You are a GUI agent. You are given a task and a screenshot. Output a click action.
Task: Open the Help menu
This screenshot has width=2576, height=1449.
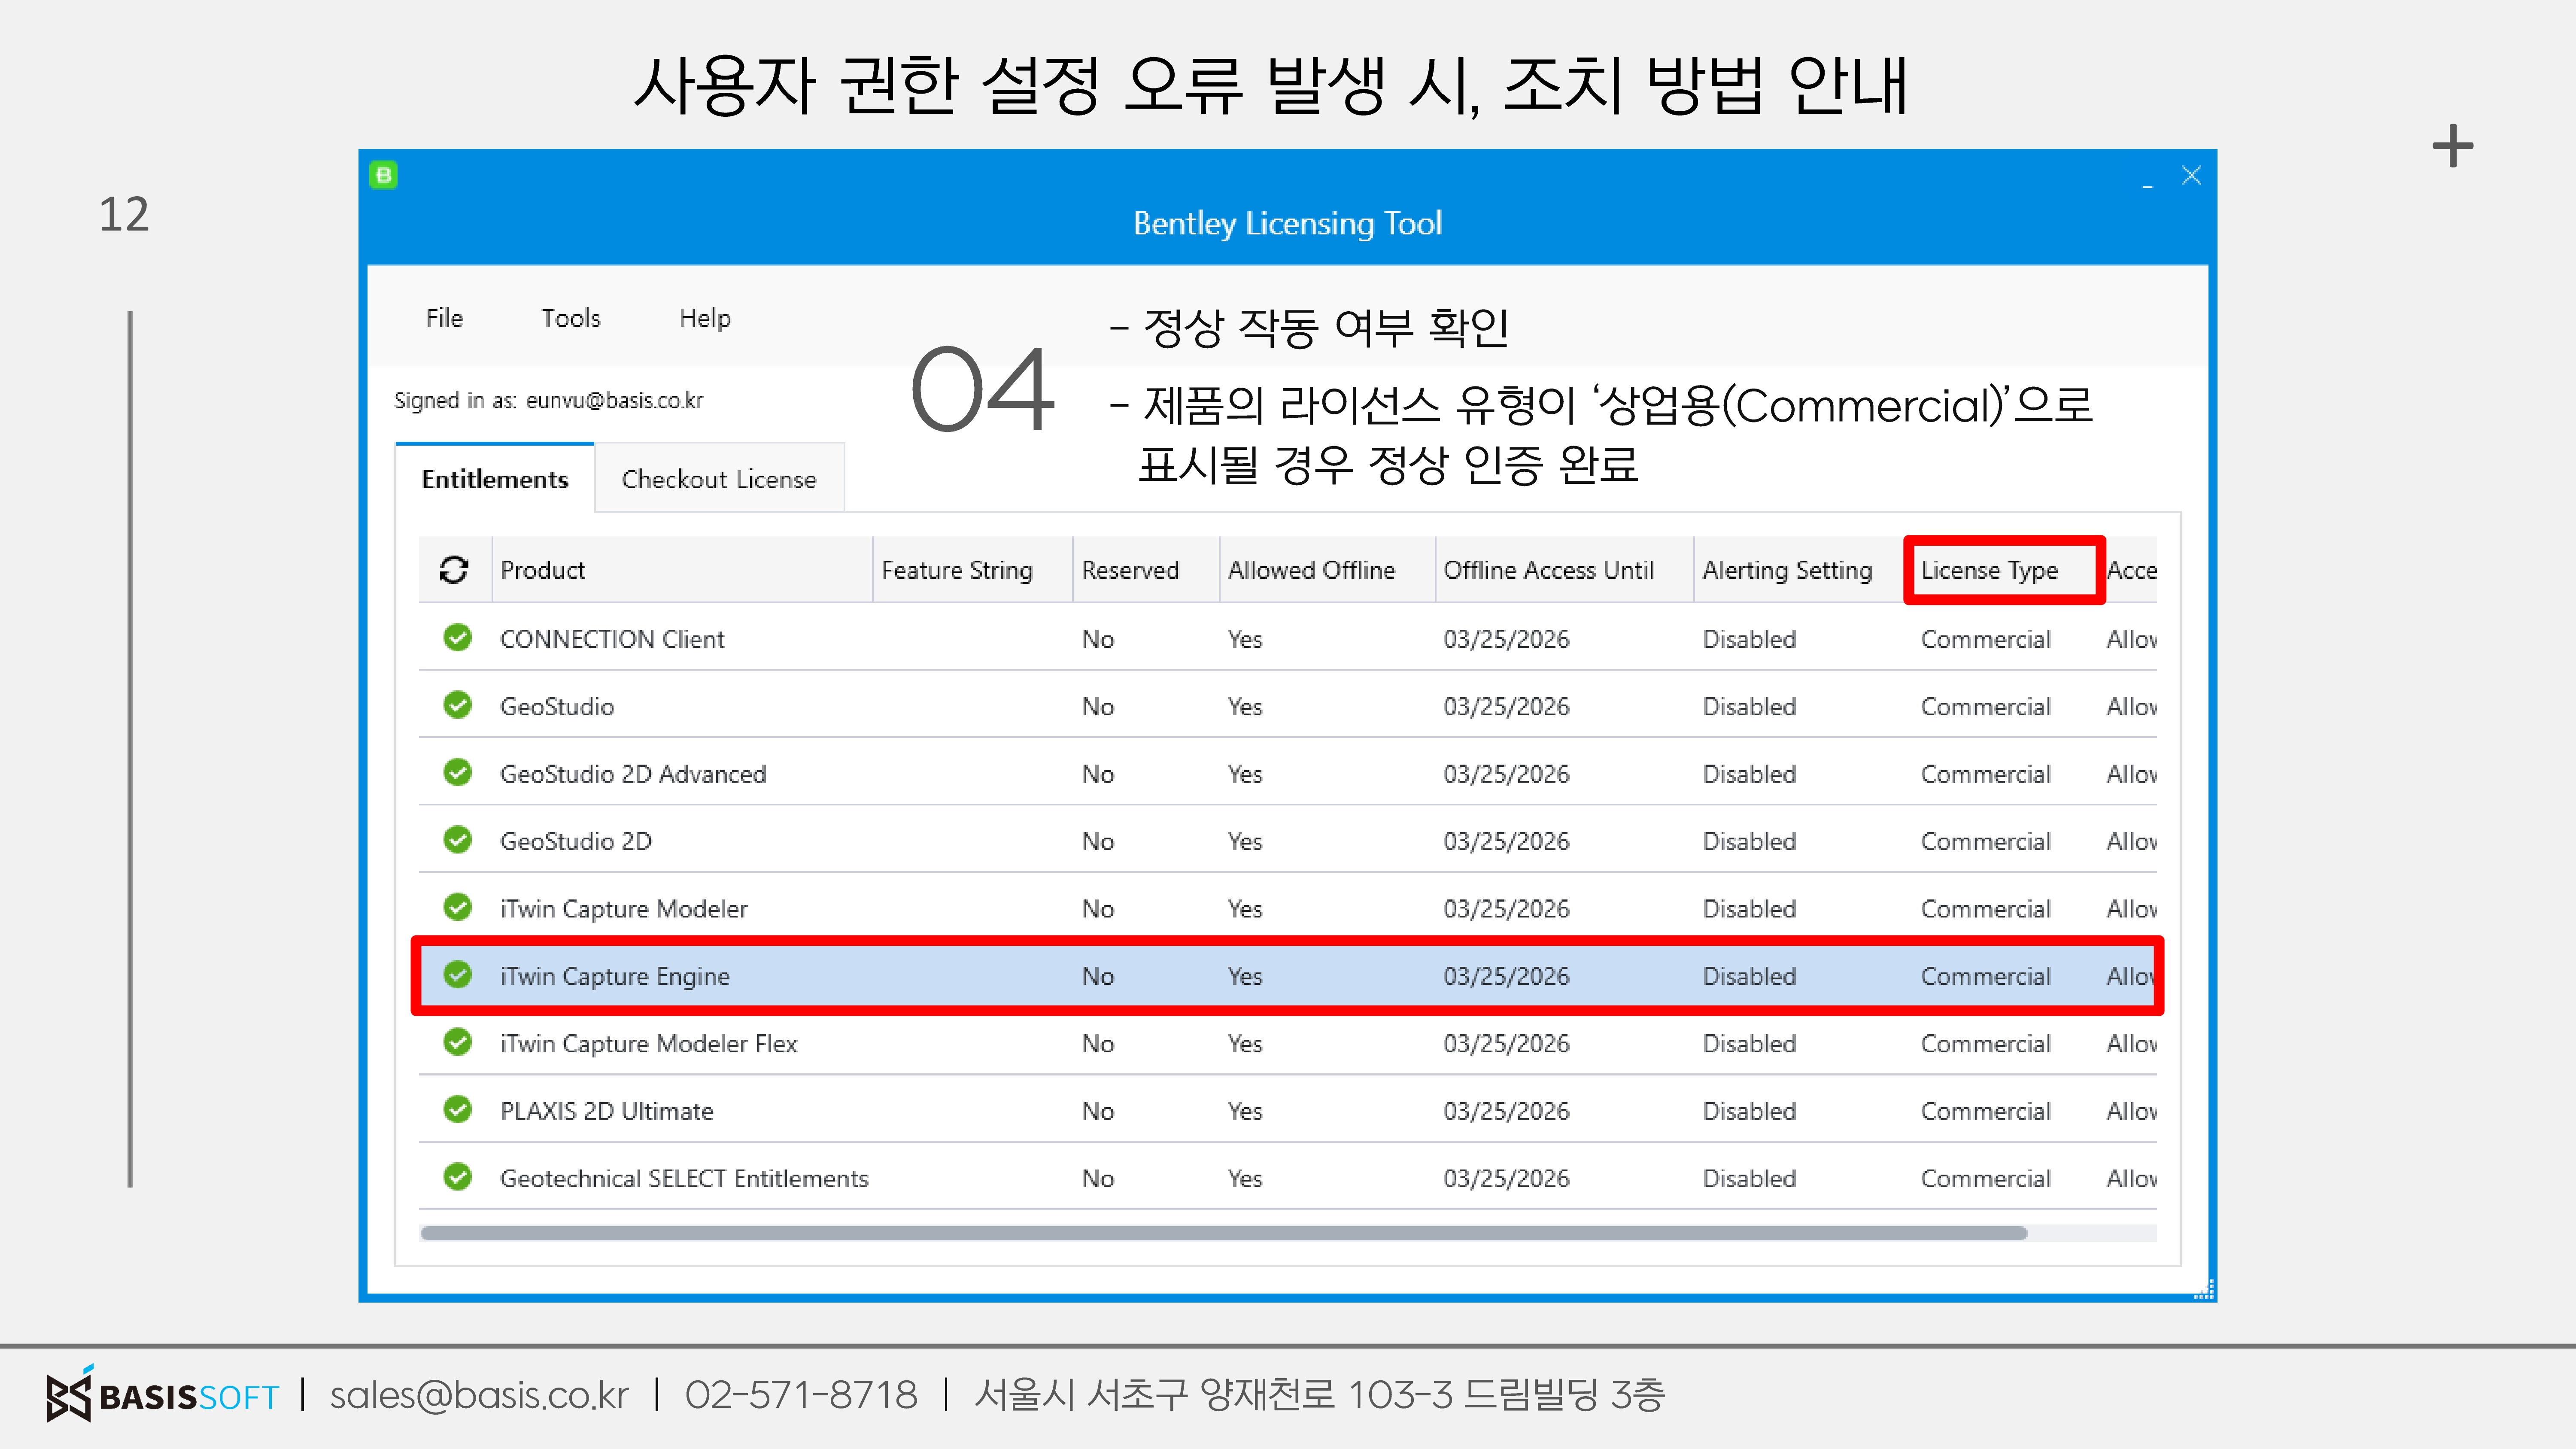(x=704, y=318)
